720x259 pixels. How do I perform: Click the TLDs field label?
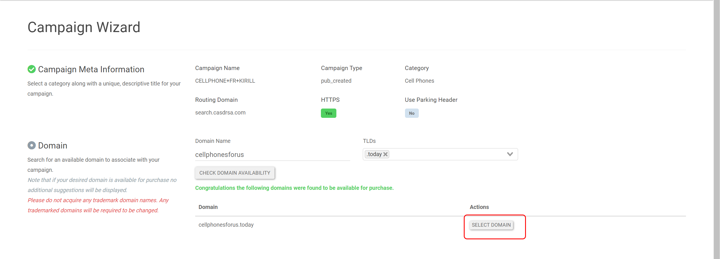[369, 141]
